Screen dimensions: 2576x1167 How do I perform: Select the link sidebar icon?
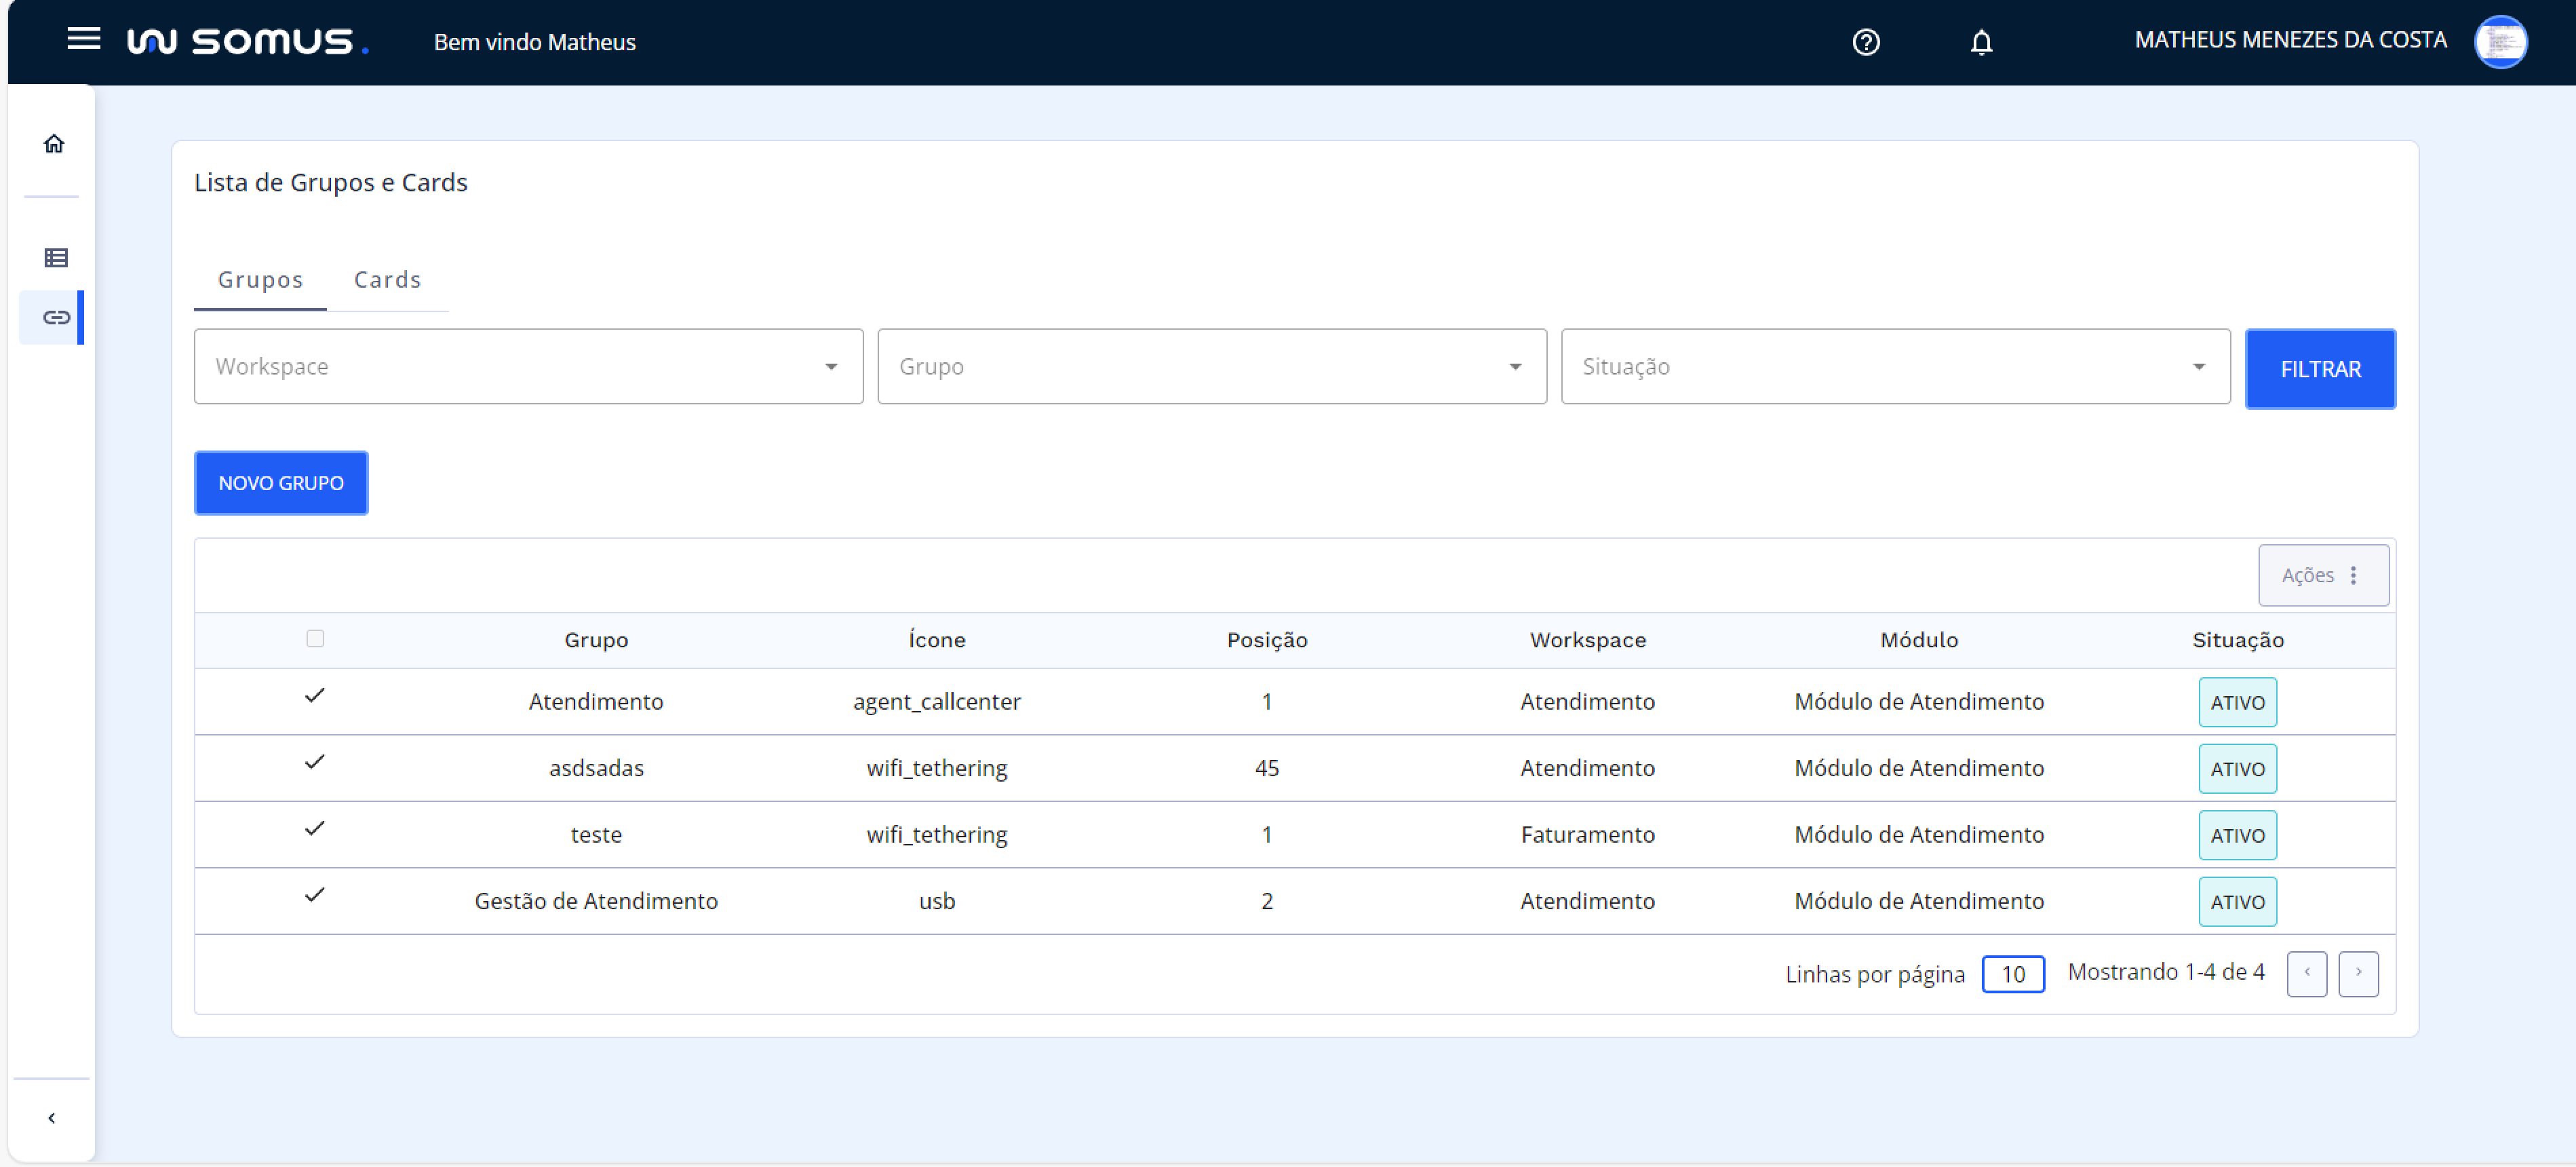pyautogui.click(x=56, y=317)
